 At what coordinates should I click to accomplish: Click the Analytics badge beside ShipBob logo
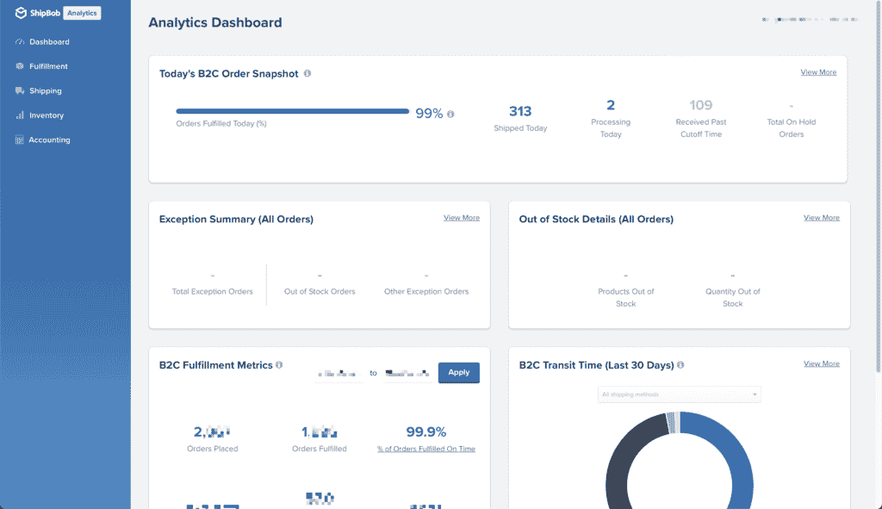82,13
